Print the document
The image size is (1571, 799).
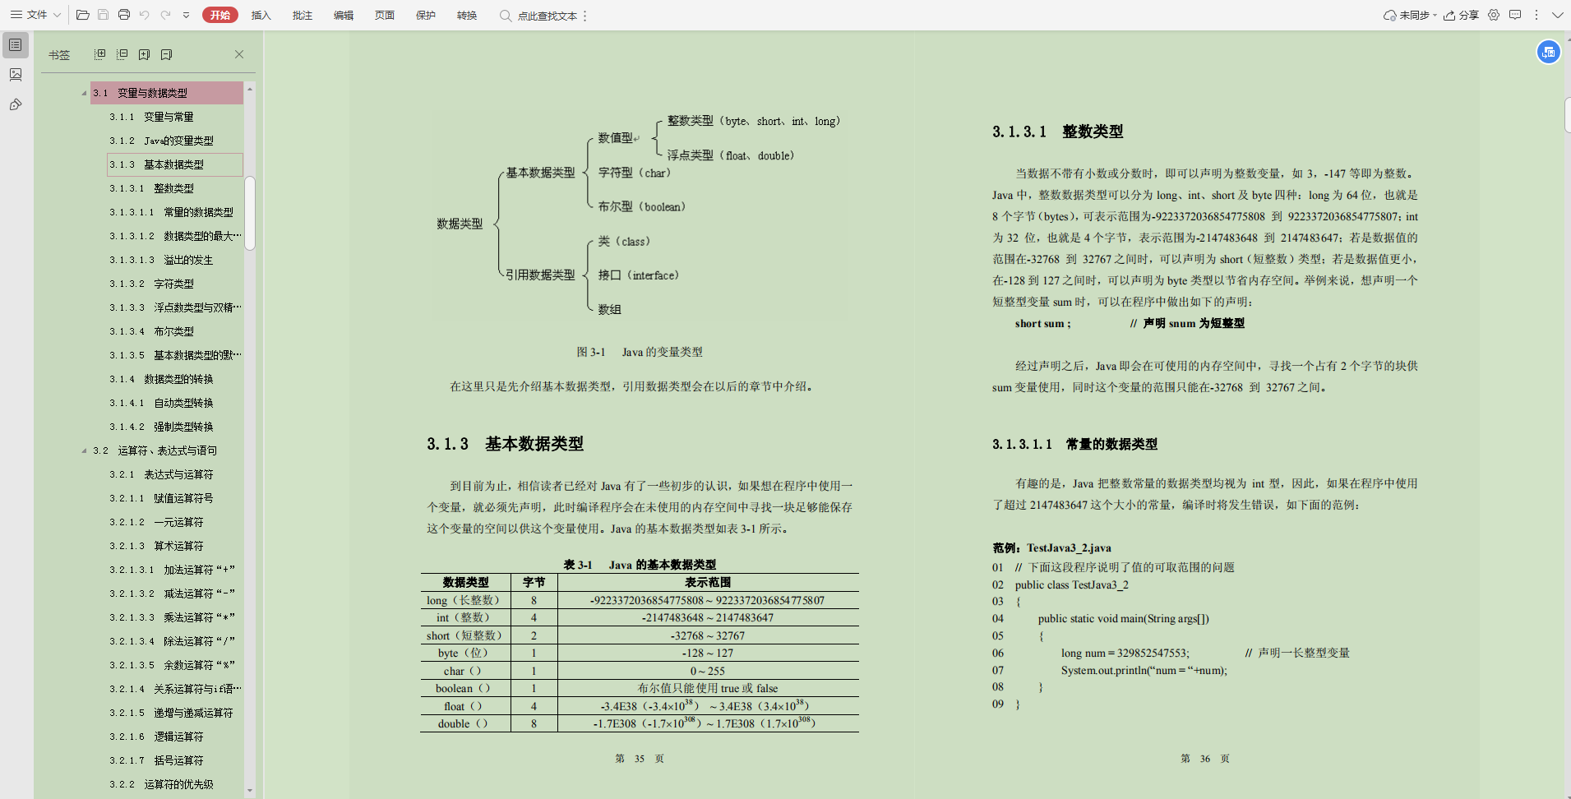pos(124,15)
